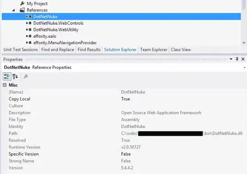Select the Solution Explorer tab

pyautogui.click(x=120, y=50)
